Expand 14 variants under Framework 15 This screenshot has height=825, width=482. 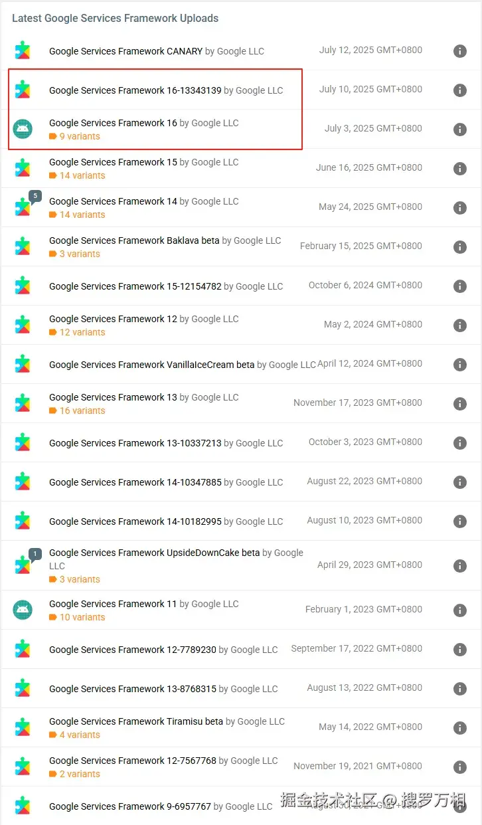82,175
